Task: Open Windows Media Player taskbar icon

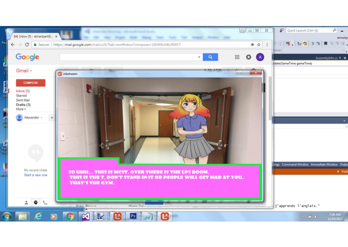Action: (54, 216)
